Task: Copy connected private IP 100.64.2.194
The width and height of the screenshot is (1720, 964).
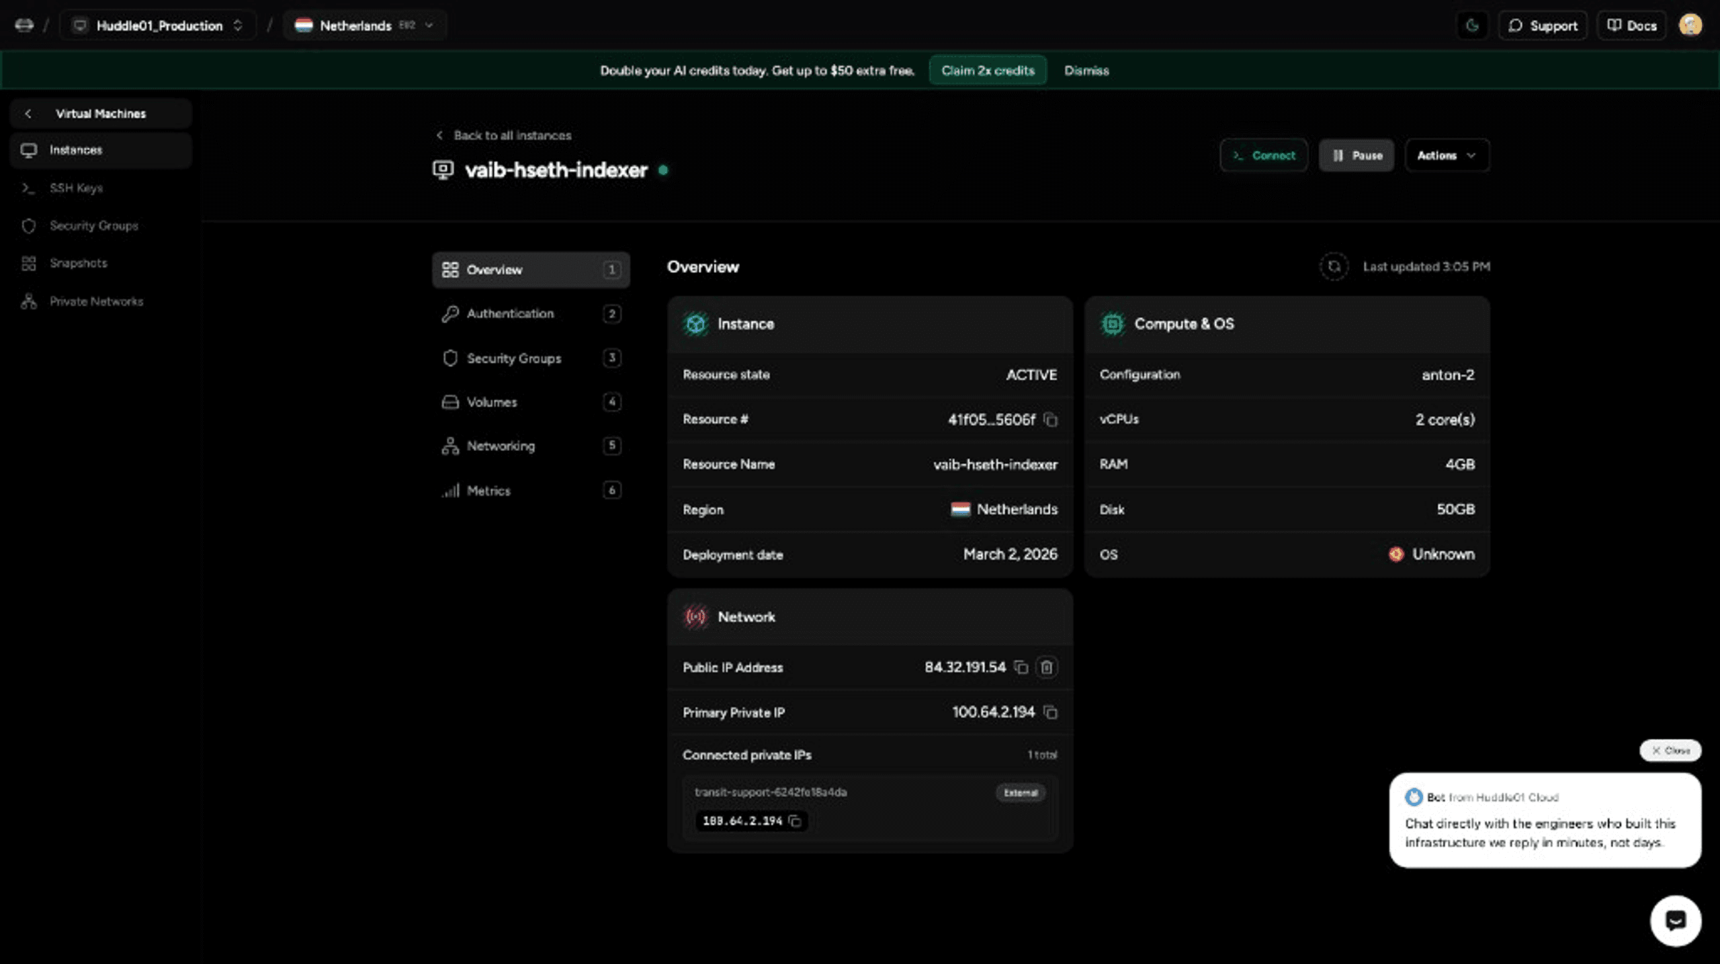Action: pyautogui.click(x=795, y=821)
